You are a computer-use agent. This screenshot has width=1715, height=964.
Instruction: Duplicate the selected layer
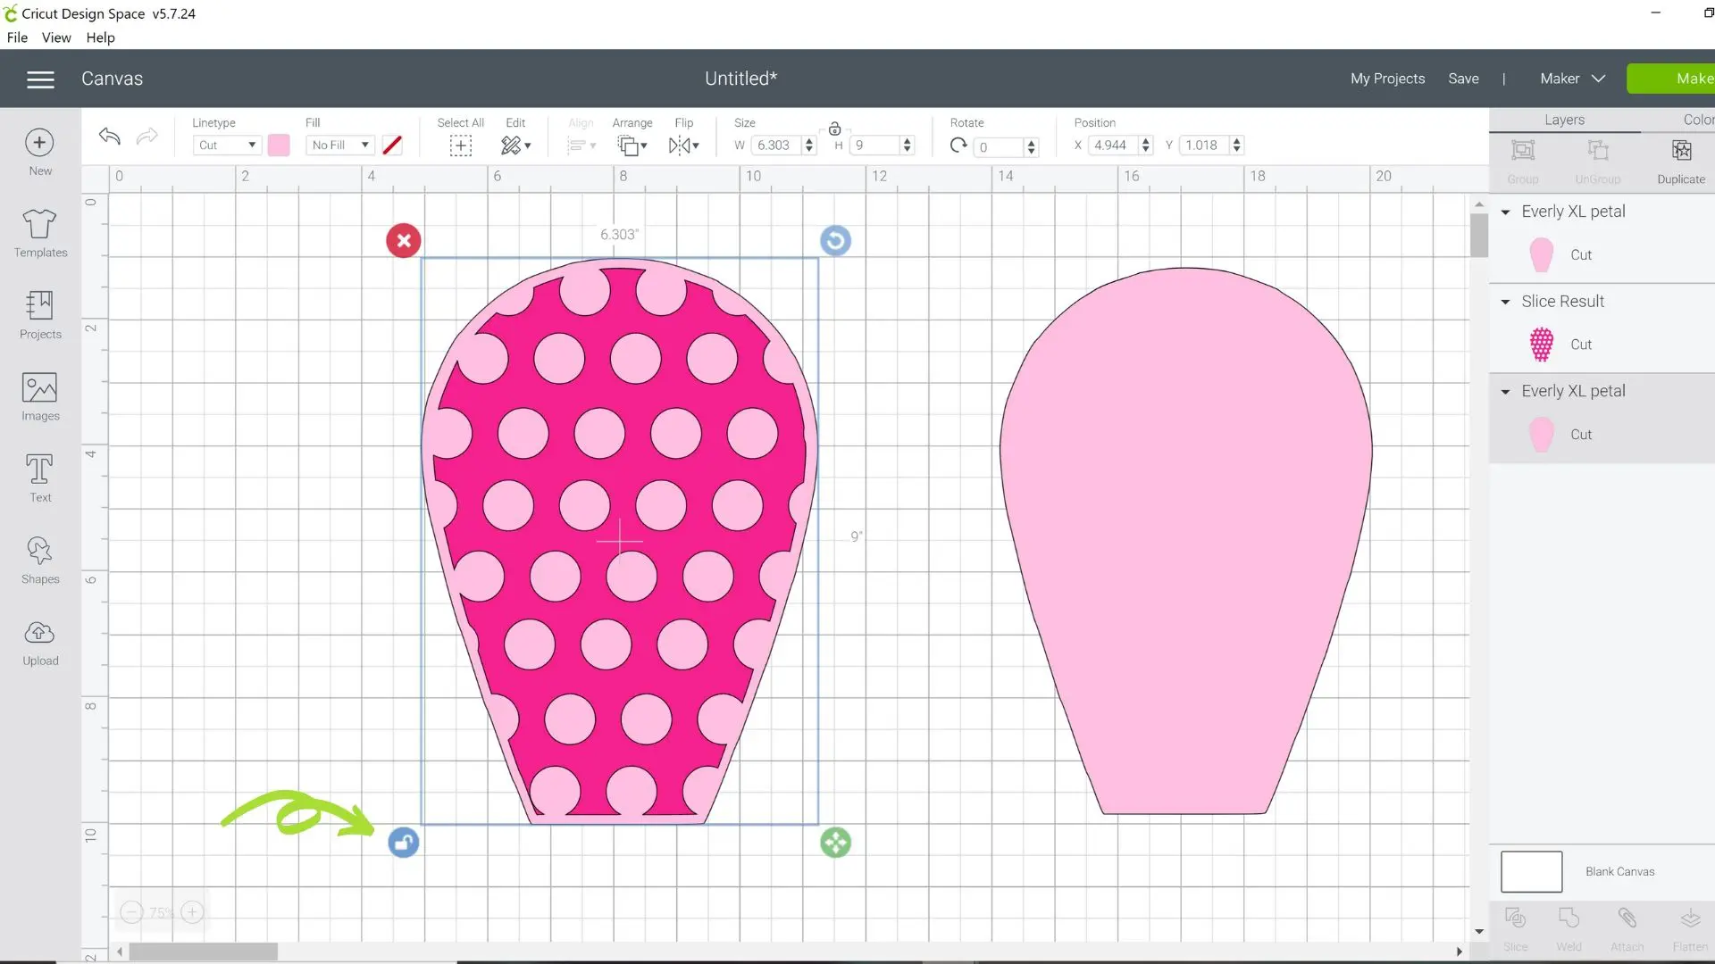click(x=1681, y=159)
